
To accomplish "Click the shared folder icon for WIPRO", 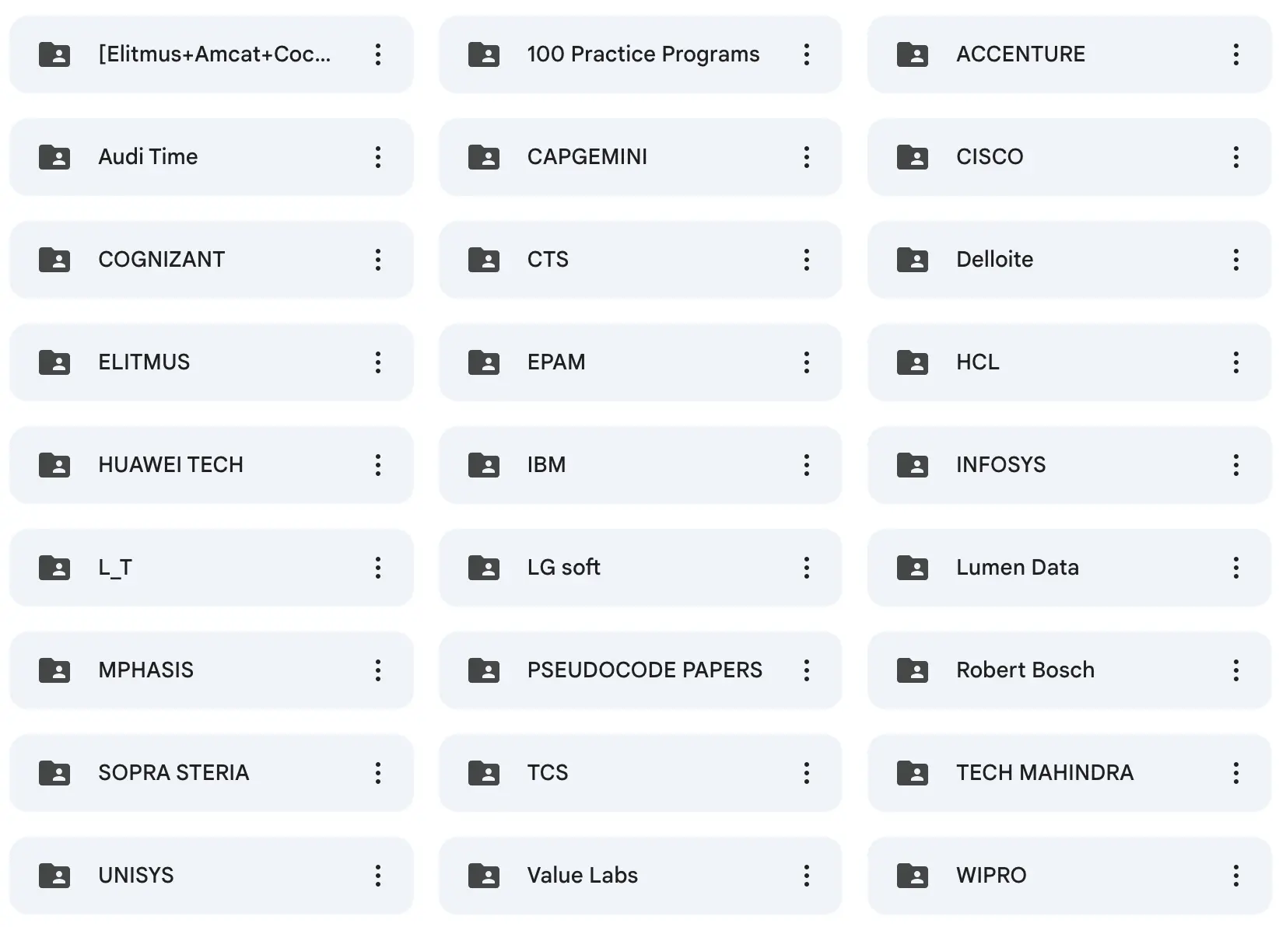I will click(x=913, y=876).
